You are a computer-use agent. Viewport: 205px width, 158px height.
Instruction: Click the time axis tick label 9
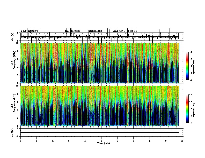click(166, 141)
